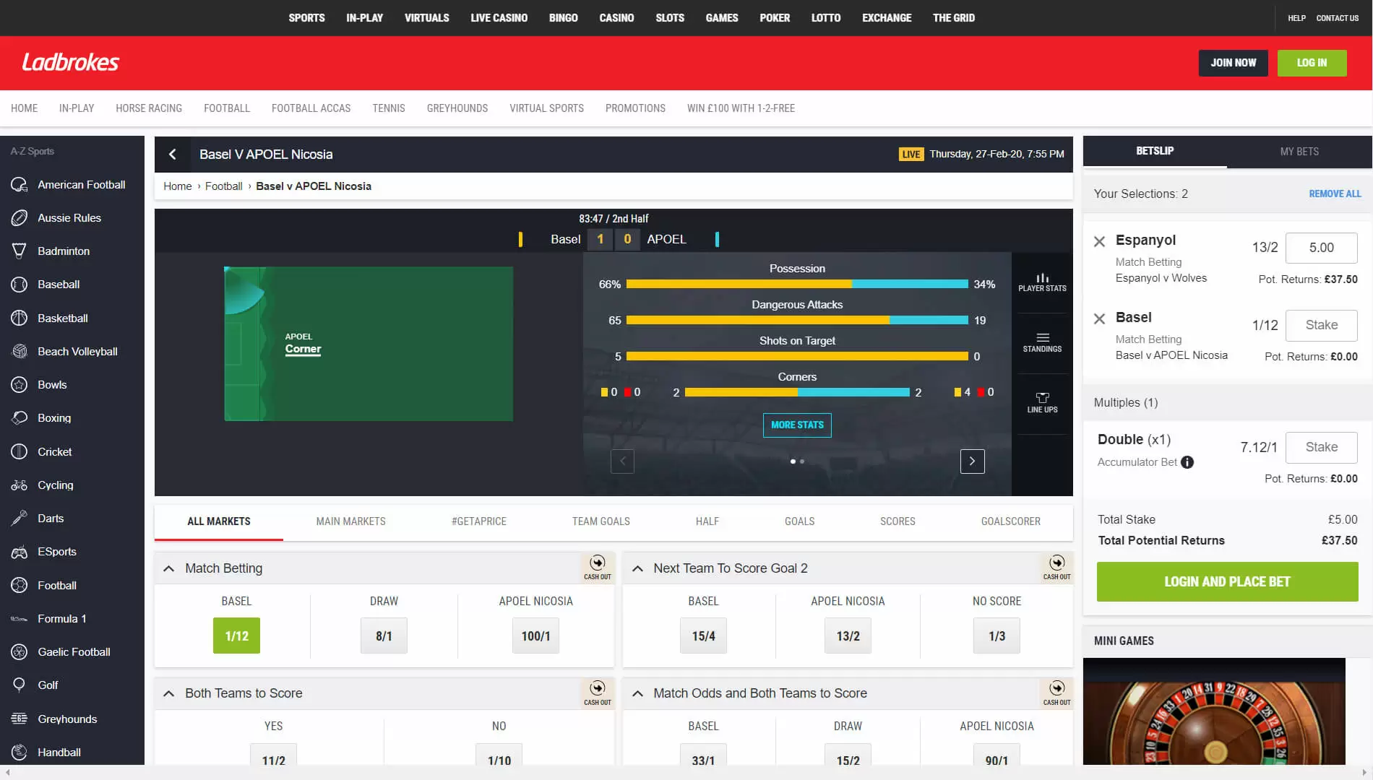Screen dimensions: 1373x780
Task: Collapse the Match Betting market
Action: [168, 568]
